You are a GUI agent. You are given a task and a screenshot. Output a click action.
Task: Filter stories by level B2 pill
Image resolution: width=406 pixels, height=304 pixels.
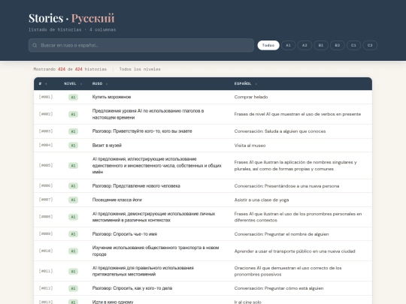pyautogui.click(x=337, y=45)
